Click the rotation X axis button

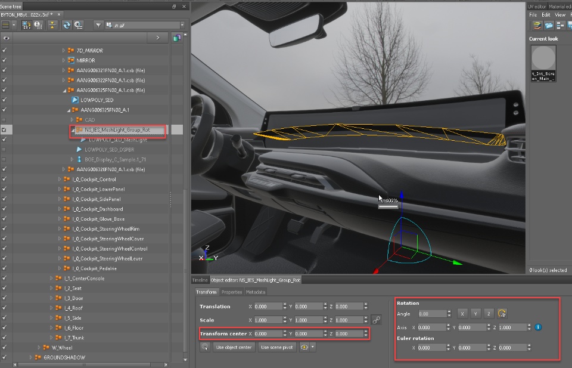click(462, 314)
